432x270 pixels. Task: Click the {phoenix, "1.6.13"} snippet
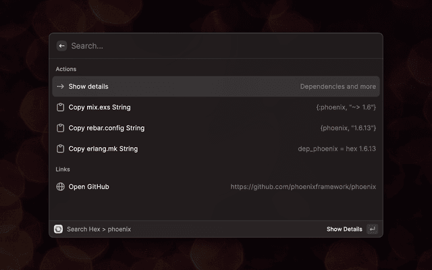348,128
